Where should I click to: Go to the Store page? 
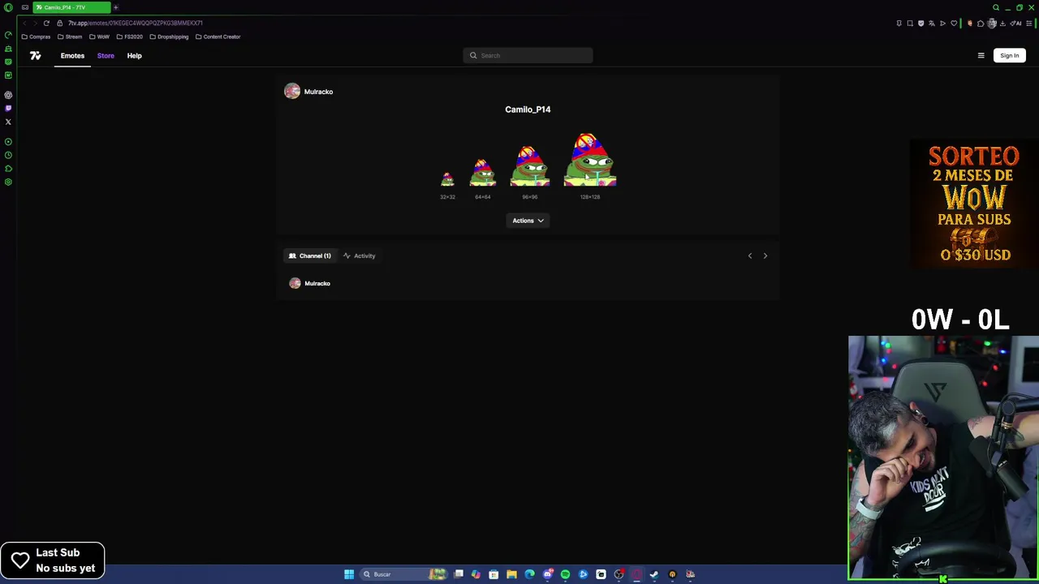106,55
